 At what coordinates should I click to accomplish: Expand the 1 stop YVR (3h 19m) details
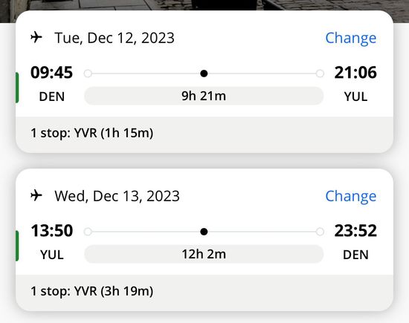204,293
